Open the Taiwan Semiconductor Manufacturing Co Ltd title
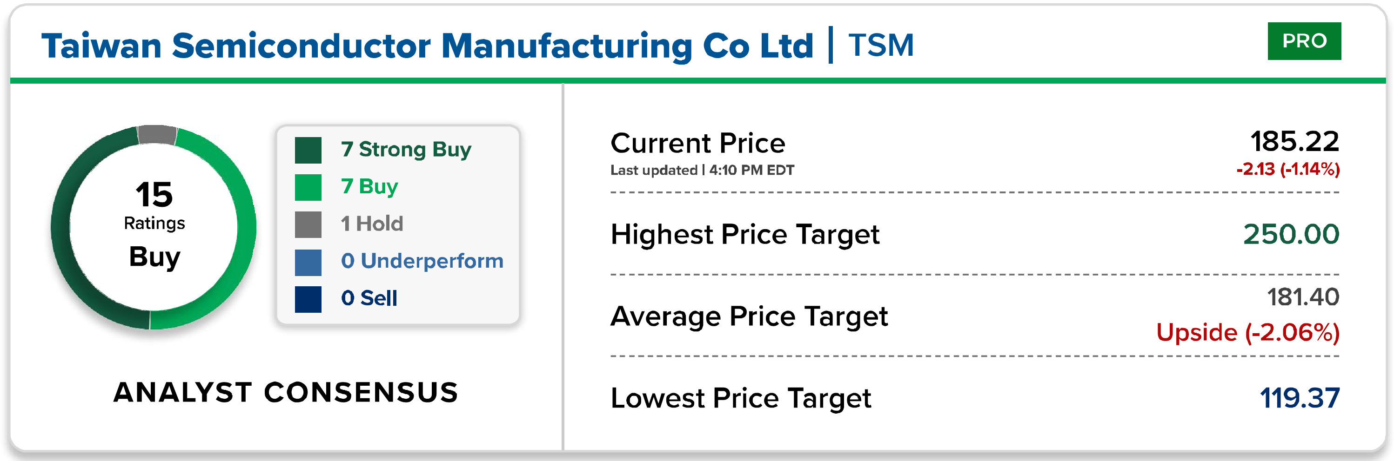The height and width of the screenshot is (461, 1394). pos(427,46)
